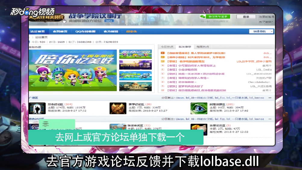
Task: Click moderator lol_fizz in the 广场区 row
Action: pyautogui.click(x=219, y=98)
